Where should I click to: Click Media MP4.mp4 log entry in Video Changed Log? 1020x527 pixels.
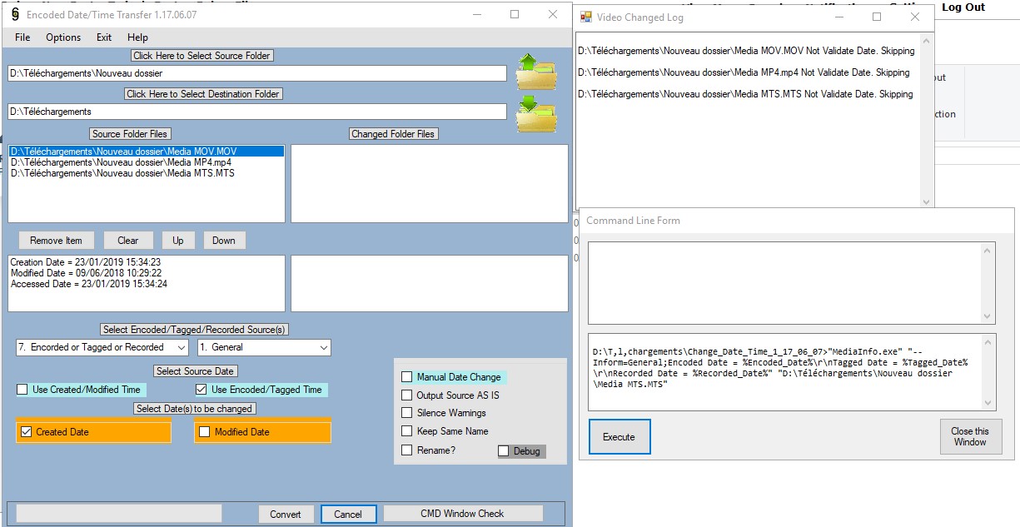tap(744, 72)
